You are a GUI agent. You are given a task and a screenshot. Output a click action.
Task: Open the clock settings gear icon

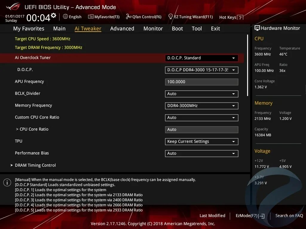click(x=54, y=16)
